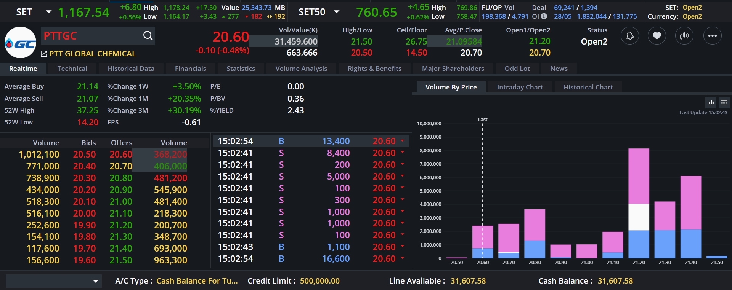Click the 21.30 volume bar in chart

click(665, 230)
